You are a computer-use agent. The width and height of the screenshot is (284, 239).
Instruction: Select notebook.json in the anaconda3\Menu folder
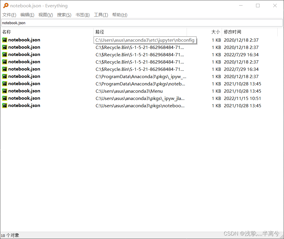pos(24,91)
